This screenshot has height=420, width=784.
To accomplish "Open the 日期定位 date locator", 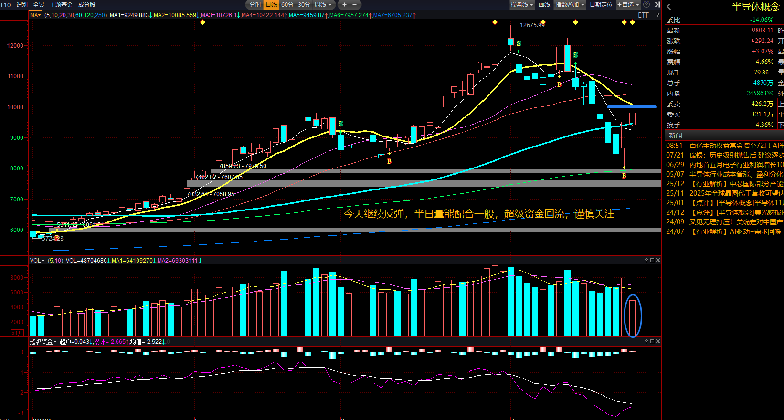I will [601, 5].
